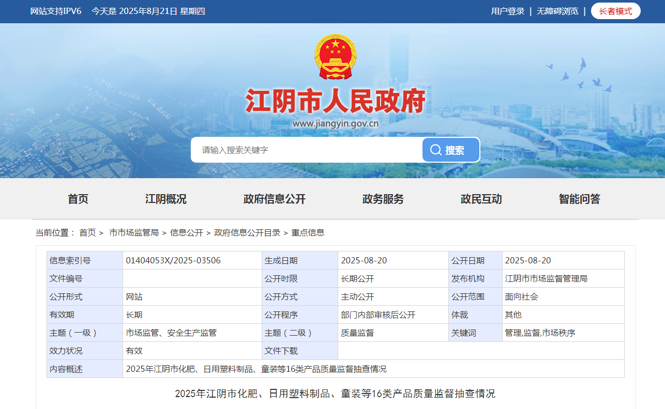Click the 发布机构 label cell
This screenshot has height=409, width=665.
[x=475, y=278]
